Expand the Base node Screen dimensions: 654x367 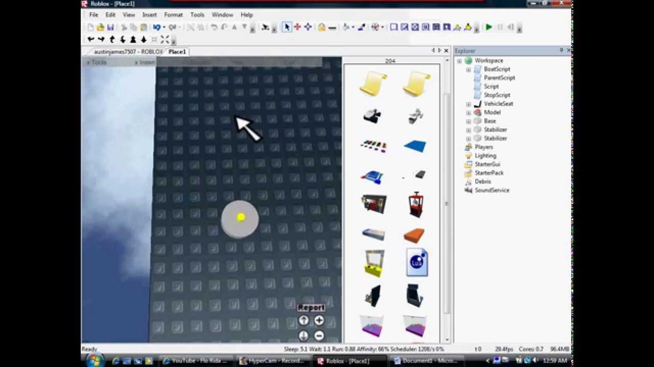pos(469,121)
